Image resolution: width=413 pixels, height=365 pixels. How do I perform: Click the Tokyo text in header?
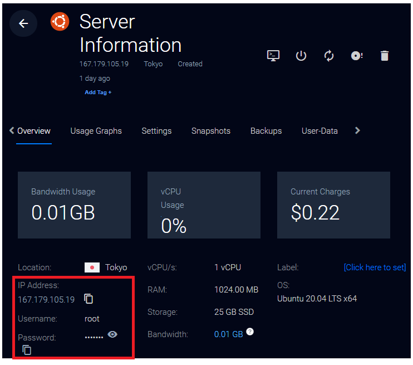[153, 64]
